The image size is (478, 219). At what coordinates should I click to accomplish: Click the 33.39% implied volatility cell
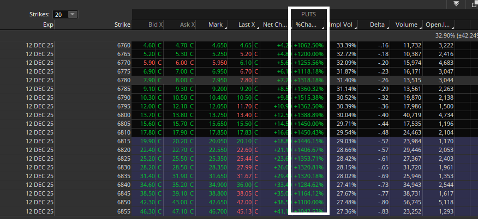tap(346, 46)
